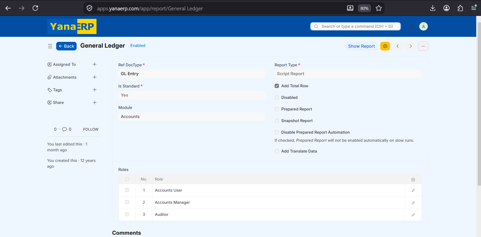Open the browser account profile icon
481x237 pixels.
point(446,8)
